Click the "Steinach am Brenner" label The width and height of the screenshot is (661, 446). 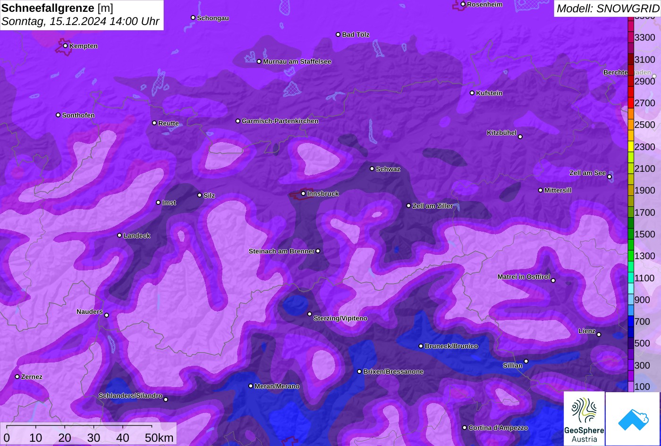(x=281, y=251)
